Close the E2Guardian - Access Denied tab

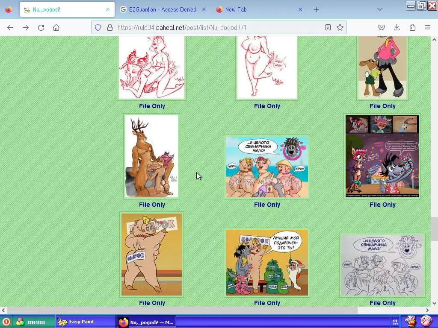click(x=204, y=9)
